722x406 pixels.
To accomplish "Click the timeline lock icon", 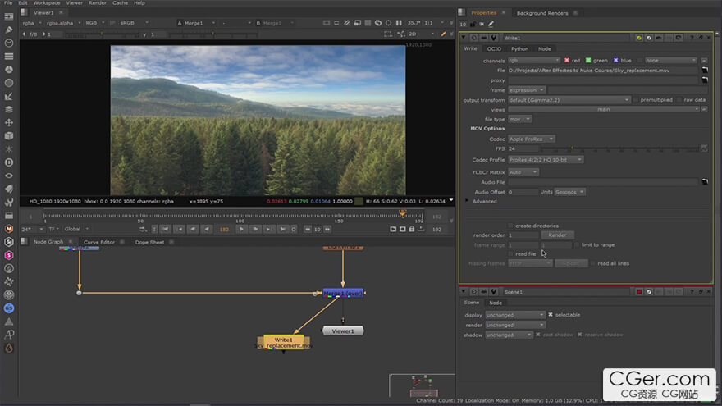I will [x=412, y=229].
